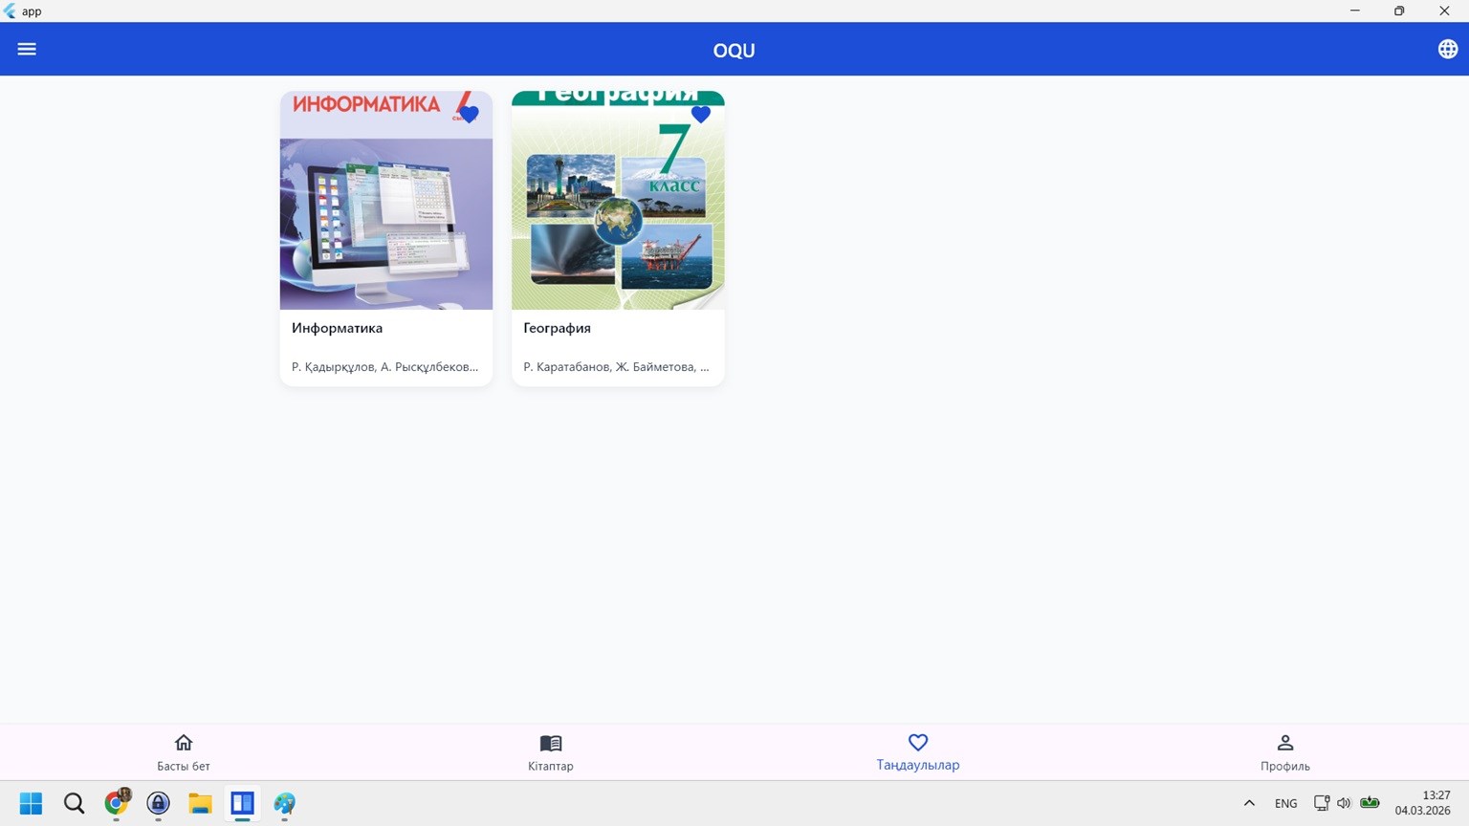The image size is (1469, 826).
Task: Click the globe app taskbar icon
Action: (x=284, y=803)
